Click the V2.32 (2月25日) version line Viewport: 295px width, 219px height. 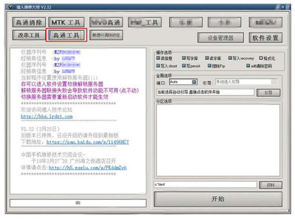pos(40,129)
